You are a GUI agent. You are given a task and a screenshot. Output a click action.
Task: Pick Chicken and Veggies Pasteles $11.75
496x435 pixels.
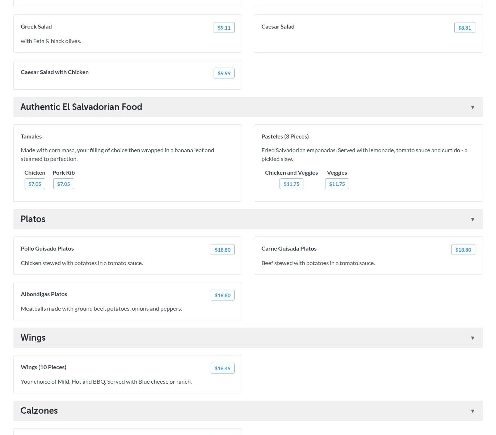(291, 184)
